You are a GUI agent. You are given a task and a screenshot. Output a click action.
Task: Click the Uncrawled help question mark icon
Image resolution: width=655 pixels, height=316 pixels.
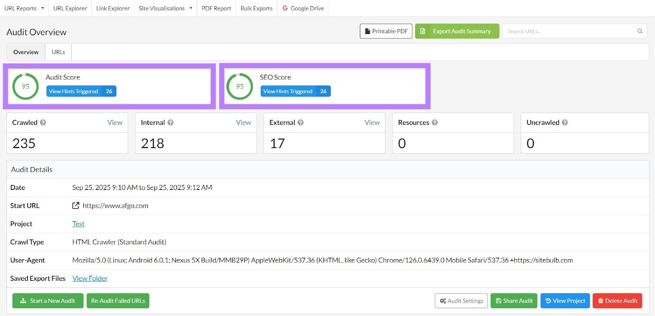(565, 122)
